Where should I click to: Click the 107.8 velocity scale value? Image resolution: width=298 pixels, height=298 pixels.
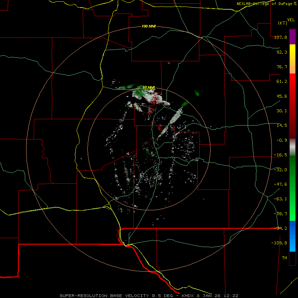click(x=280, y=37)
